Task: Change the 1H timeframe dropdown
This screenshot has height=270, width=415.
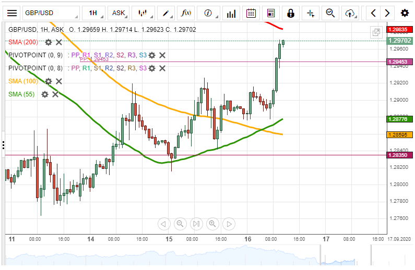Action: click(x=93, y=13)
